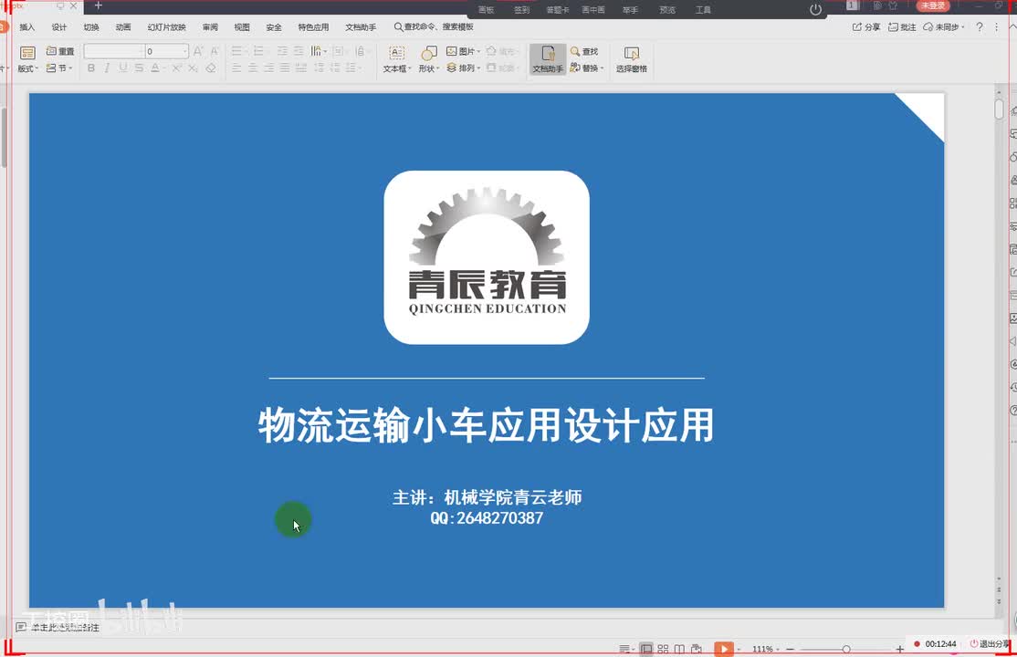The width and height of the screenshot is (1017, 657).
Task: Open the font color dropdown
Action: 164,68
